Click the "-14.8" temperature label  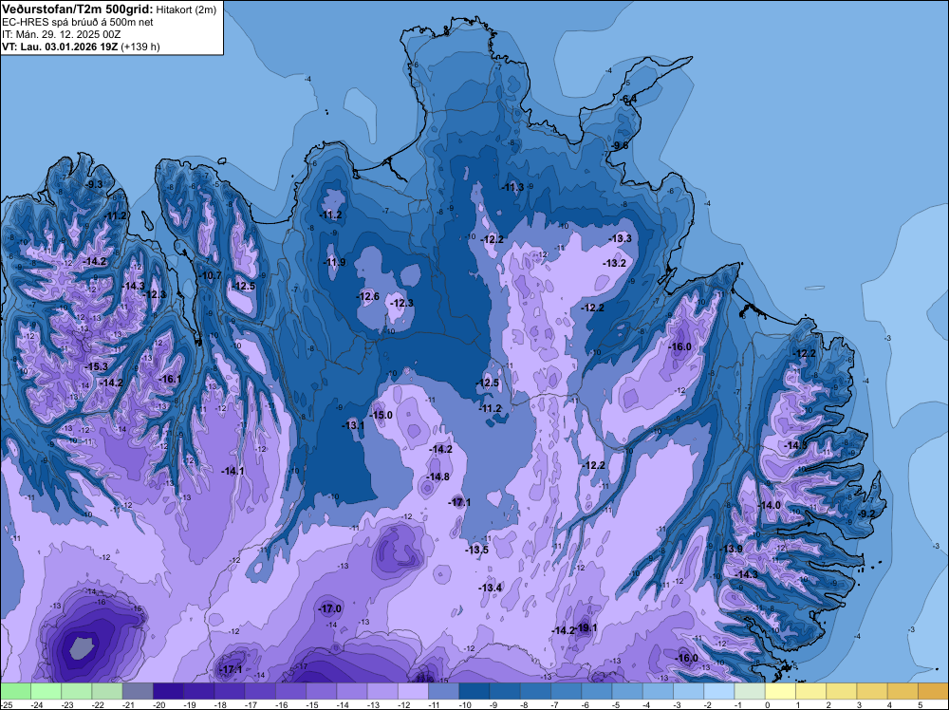click(x=437, y=476)
